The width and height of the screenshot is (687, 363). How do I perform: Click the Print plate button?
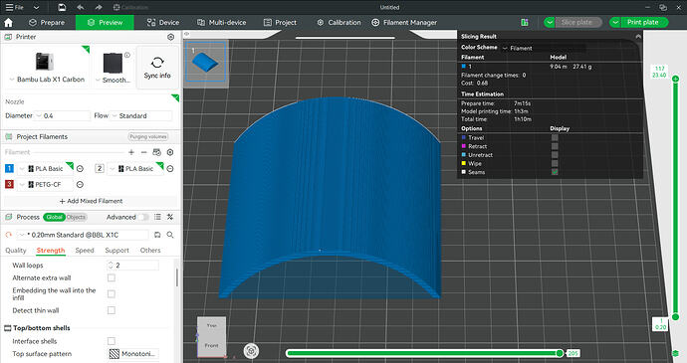(x=644, y=22)
